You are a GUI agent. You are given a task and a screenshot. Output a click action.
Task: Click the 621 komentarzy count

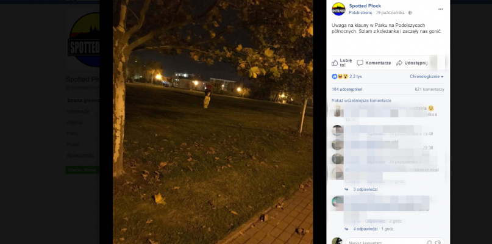(429, 90)
